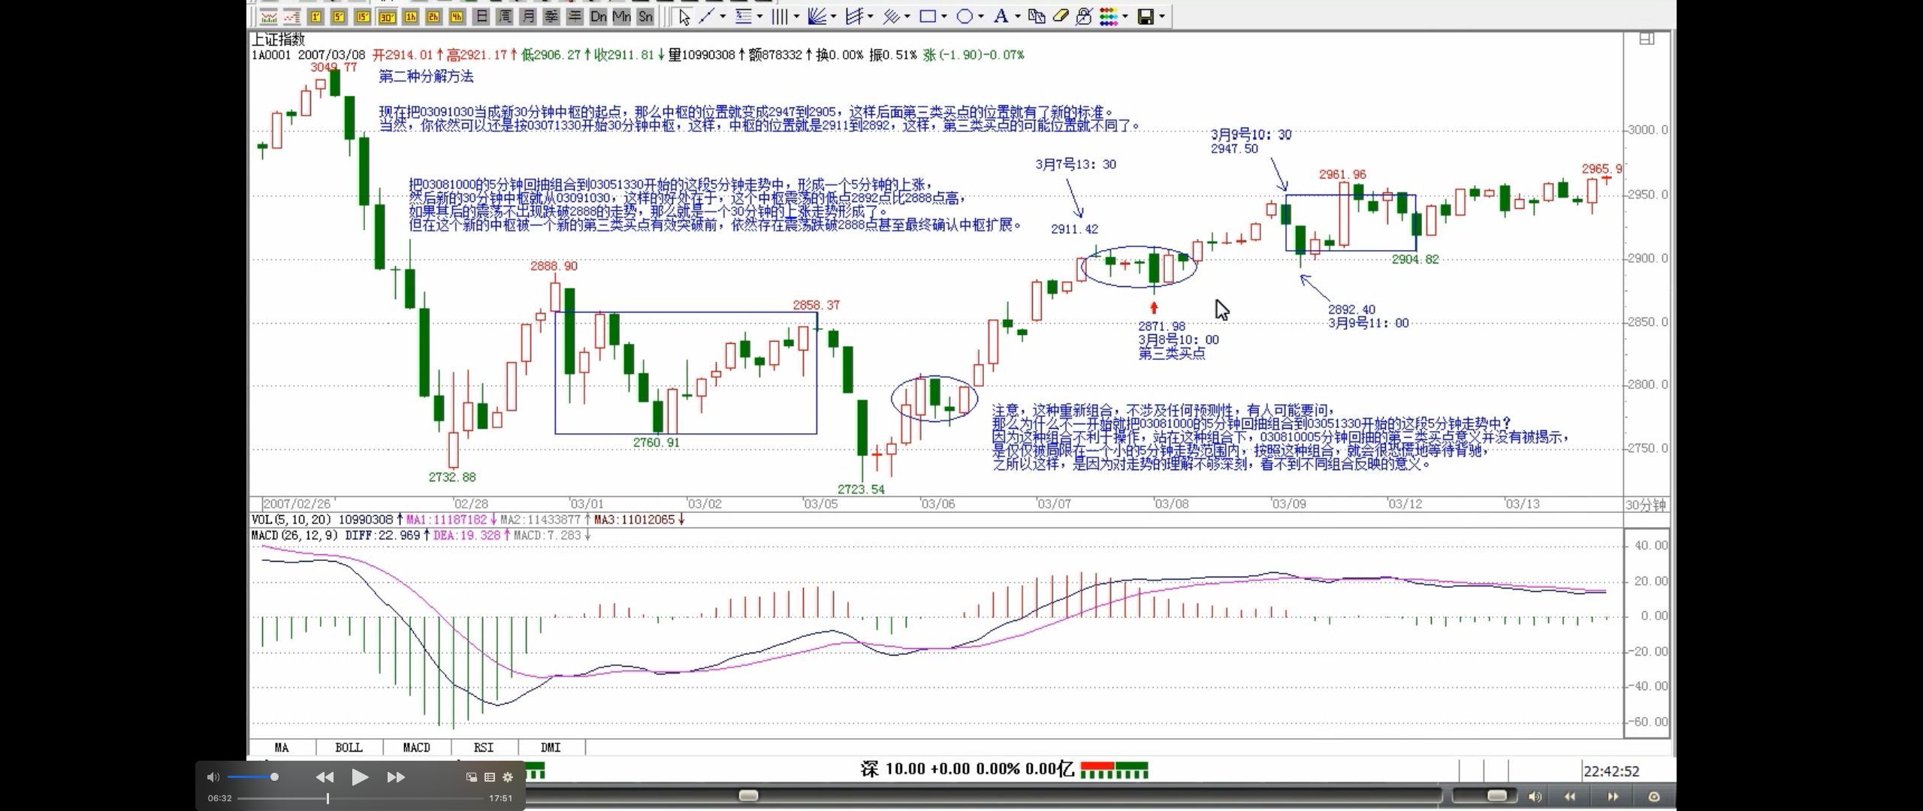Click the bottom-right rewind button
The image size is (1923, 811).
[x=1570, y=796]
